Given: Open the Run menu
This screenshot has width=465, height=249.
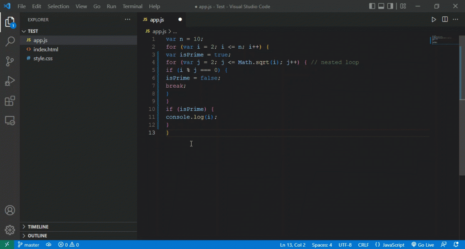Looking at the screenshot, I should point(112,6).
